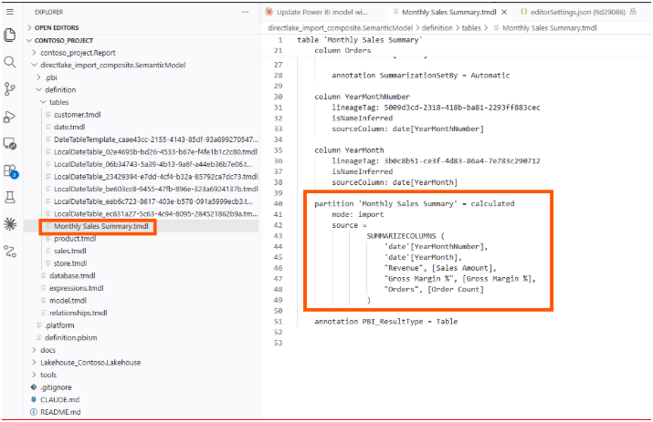Image resolution: width=653 pixels, height=422 pixels.
Task: Open LocalDateTable_23429394 file
Action: pos(155,177)
